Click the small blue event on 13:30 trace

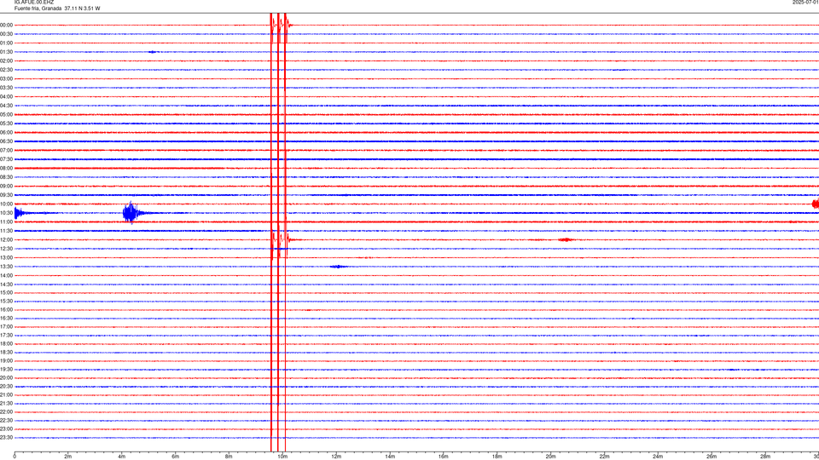pyautogui.click(x=339, y=267)
